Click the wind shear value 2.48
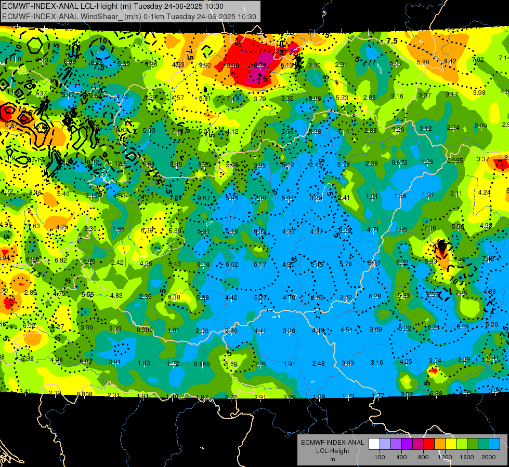This screenshot has width=509, height=467. coord(318,364)
